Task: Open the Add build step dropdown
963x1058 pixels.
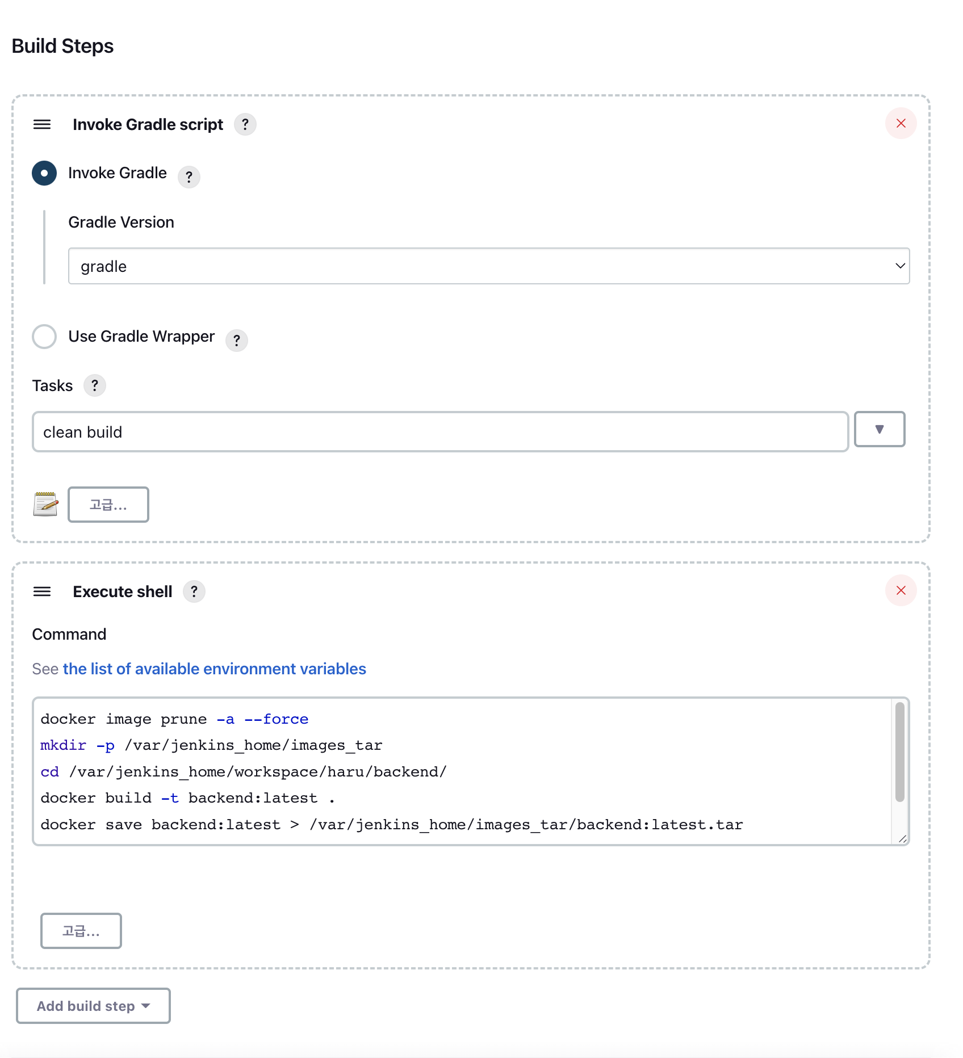Action: [x=93, y=1006]
